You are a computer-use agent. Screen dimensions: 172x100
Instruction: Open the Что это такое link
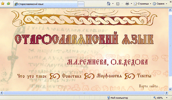coord(32,76)
